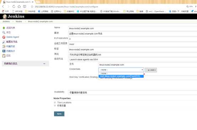Click Nodes breadcrumb link

click(19, 21)
